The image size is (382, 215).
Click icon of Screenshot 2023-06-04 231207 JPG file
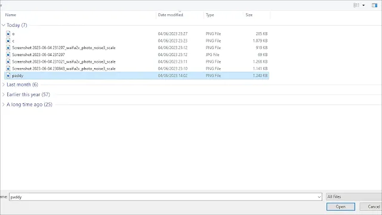point(8,54)
